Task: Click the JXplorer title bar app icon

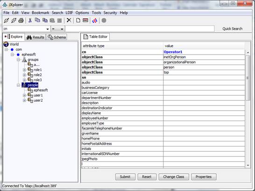Action: tap(5, 5)
